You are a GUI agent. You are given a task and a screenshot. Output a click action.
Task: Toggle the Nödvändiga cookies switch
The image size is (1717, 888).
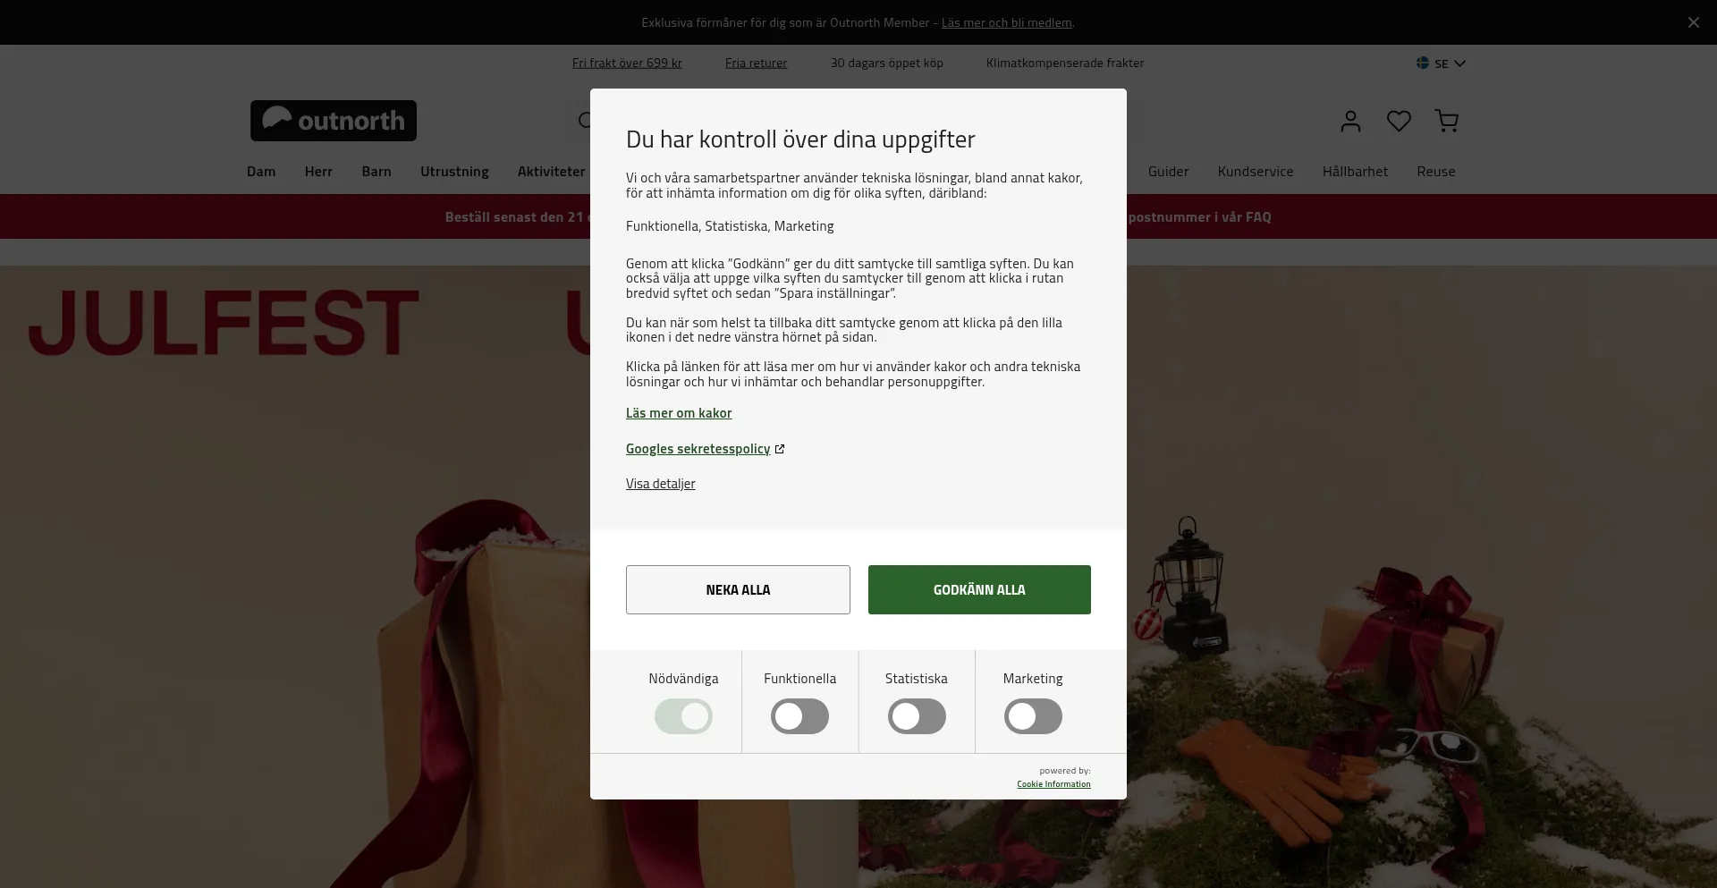(683, 716)
